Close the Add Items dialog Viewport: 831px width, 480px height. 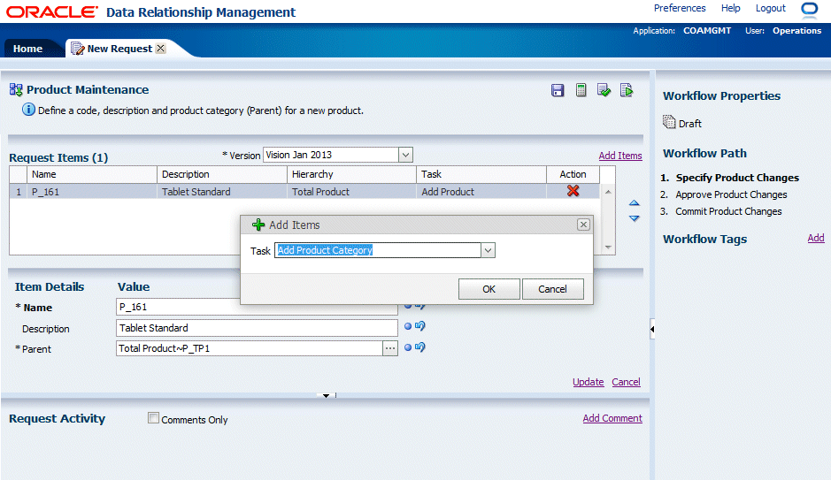click(x=583, y=225)
